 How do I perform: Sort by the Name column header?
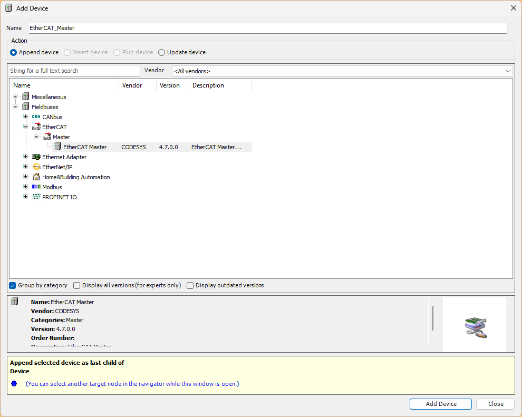pos(64,85)
